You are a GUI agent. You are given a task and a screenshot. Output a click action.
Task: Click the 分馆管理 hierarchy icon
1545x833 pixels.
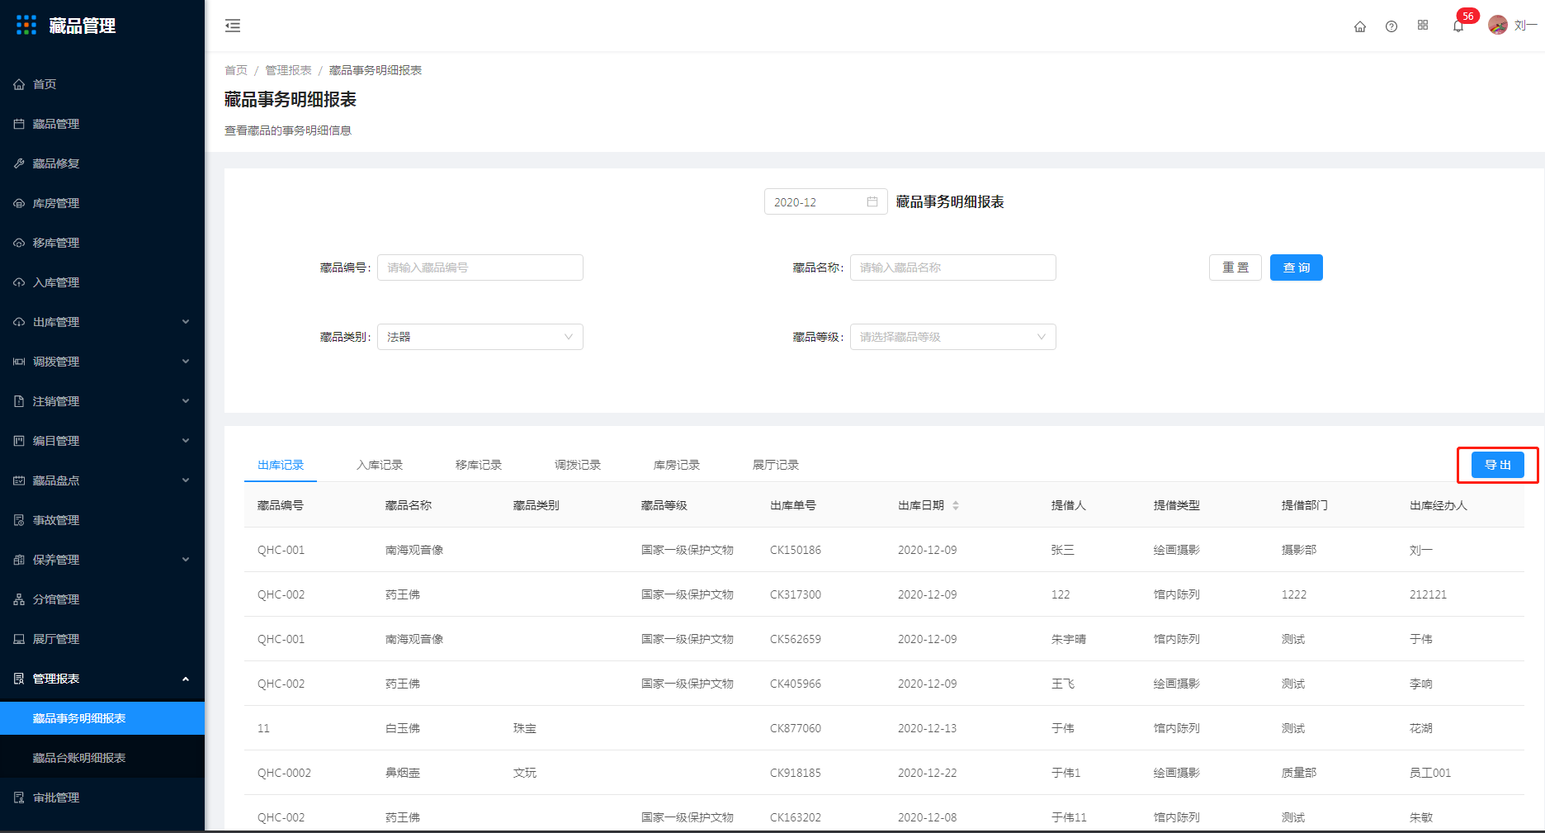point(19,599)
